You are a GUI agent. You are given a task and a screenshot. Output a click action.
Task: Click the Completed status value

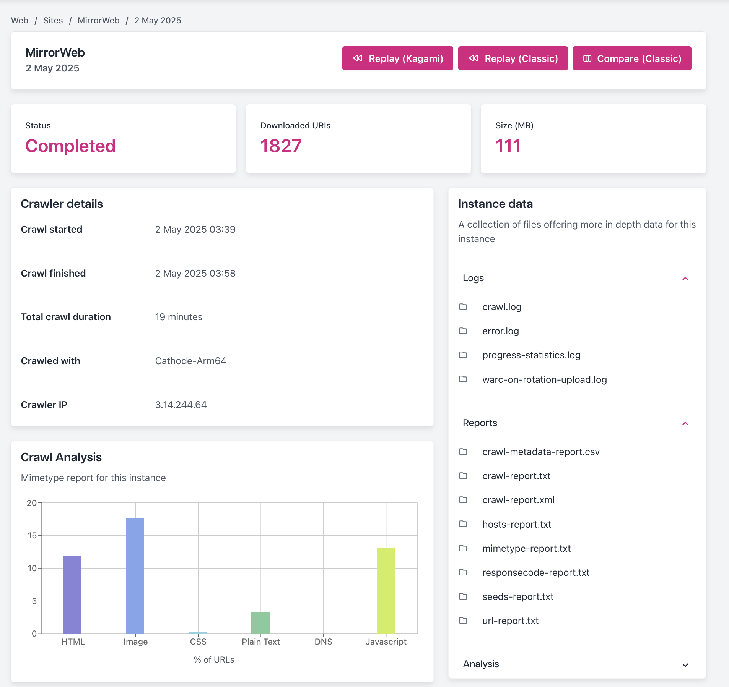pyautogui.click(x=70, y=146)
